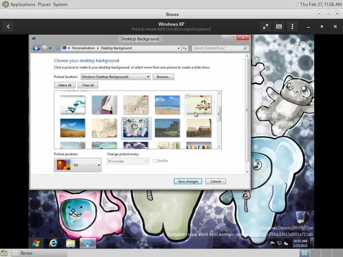Viewport: 343px width, 257px height.
Task: Launch Internet Explorer from the taskbar
Action: (53, 243)
